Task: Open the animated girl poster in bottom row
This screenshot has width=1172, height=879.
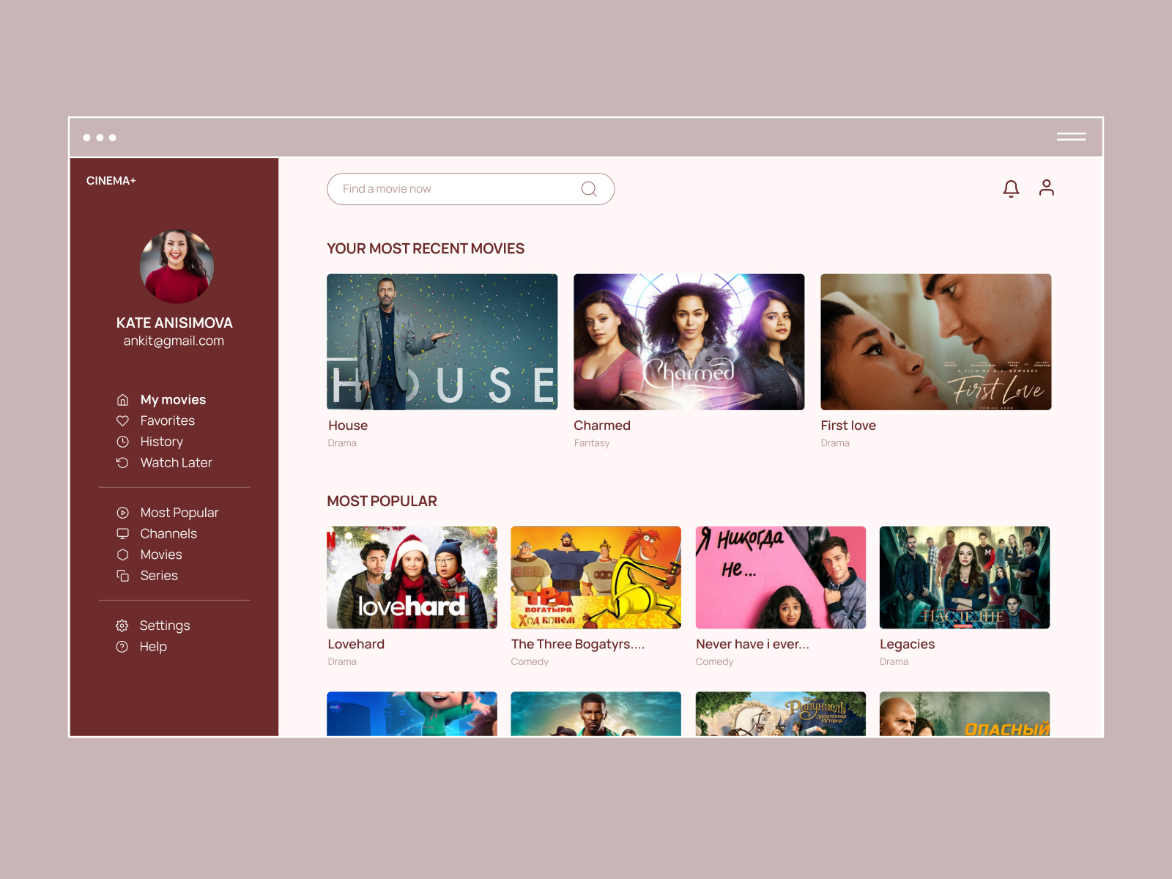Action: coord(412,714)
